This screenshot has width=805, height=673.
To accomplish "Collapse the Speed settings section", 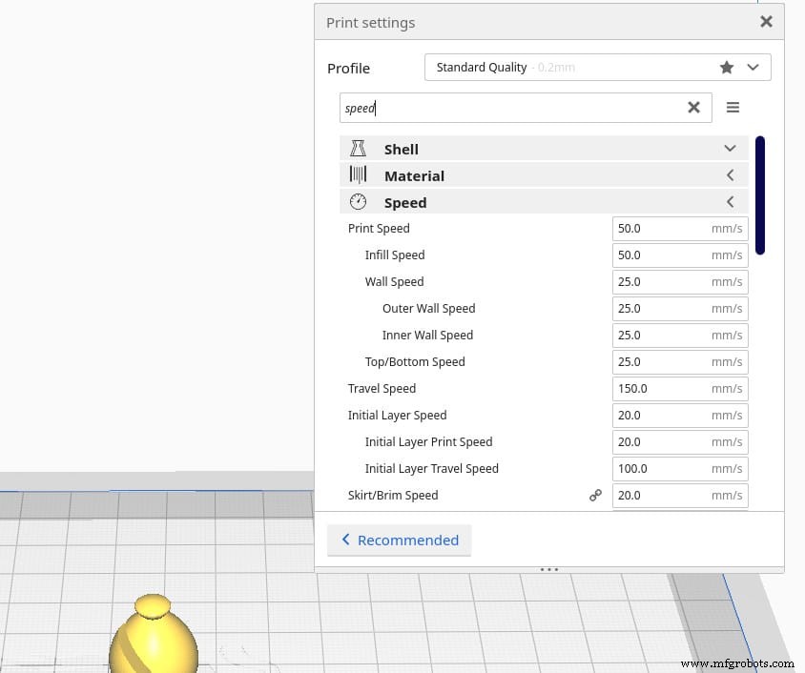I will [x=730, y=201].
